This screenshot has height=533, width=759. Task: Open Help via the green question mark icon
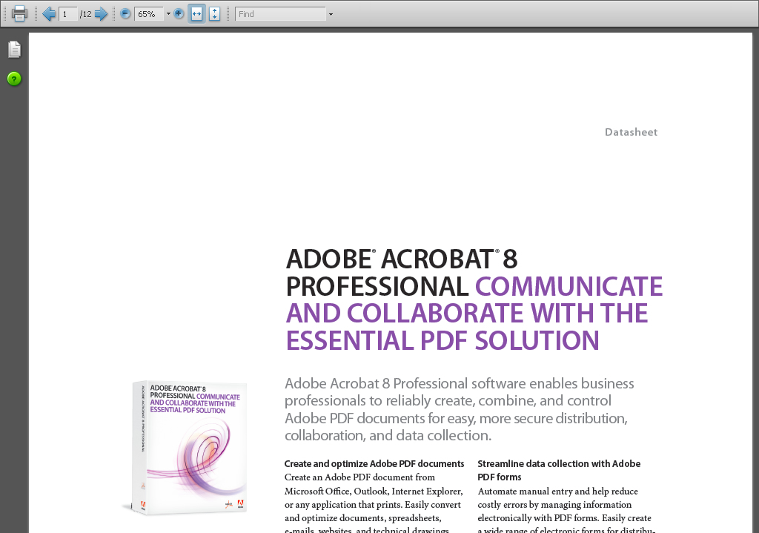[14, 79]
